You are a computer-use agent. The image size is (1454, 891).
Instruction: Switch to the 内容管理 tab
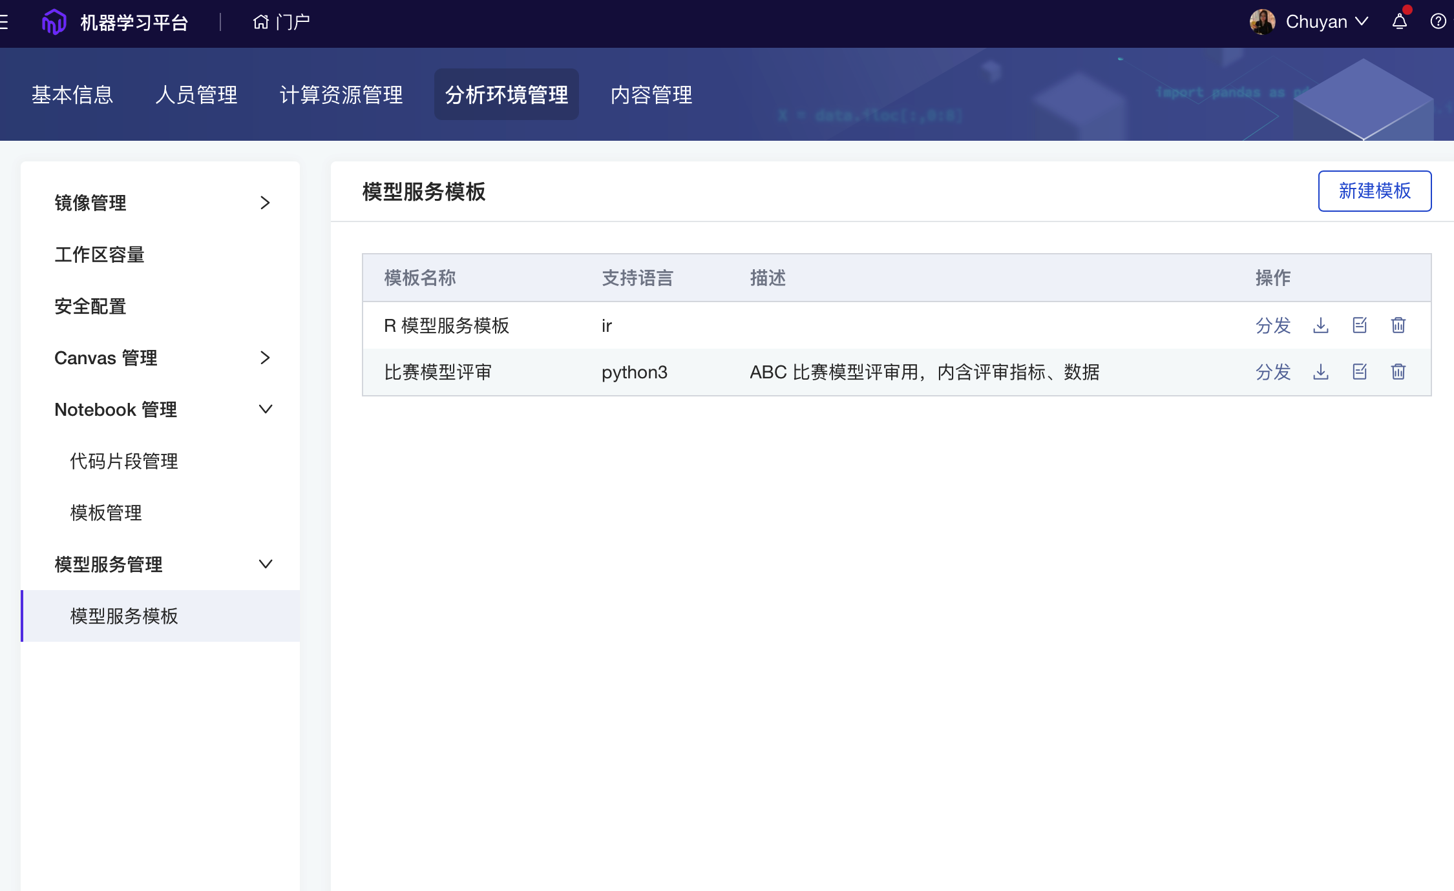tap(651, 95)
